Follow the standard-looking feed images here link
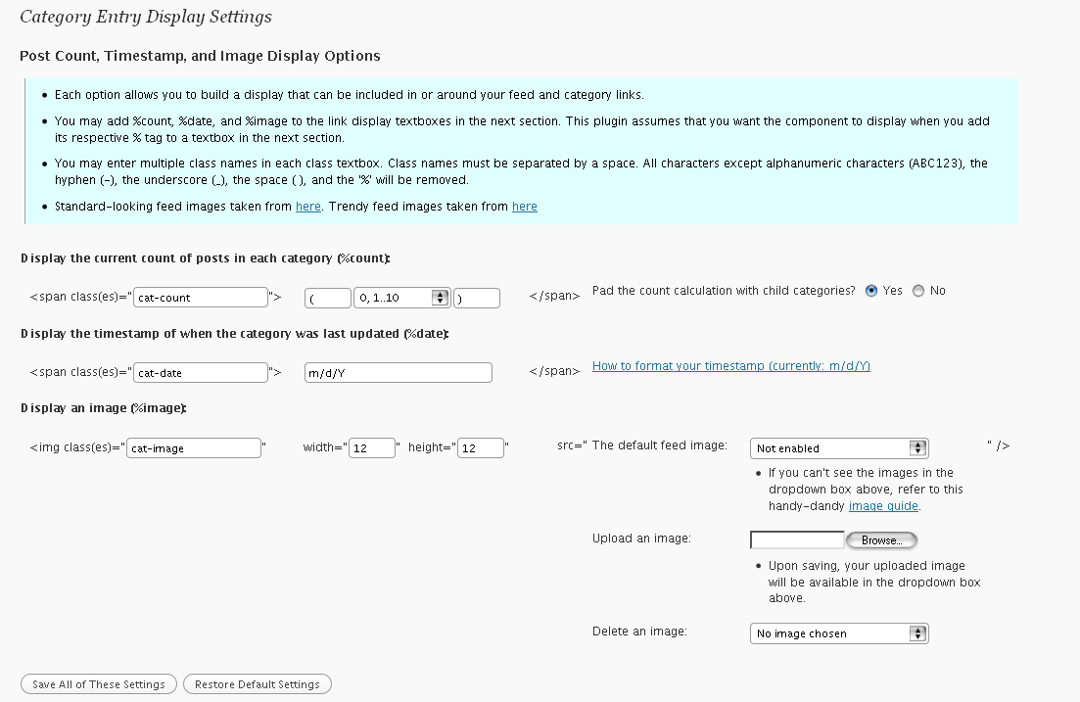The image size is (1080, 702). click(x=308, y=207)
